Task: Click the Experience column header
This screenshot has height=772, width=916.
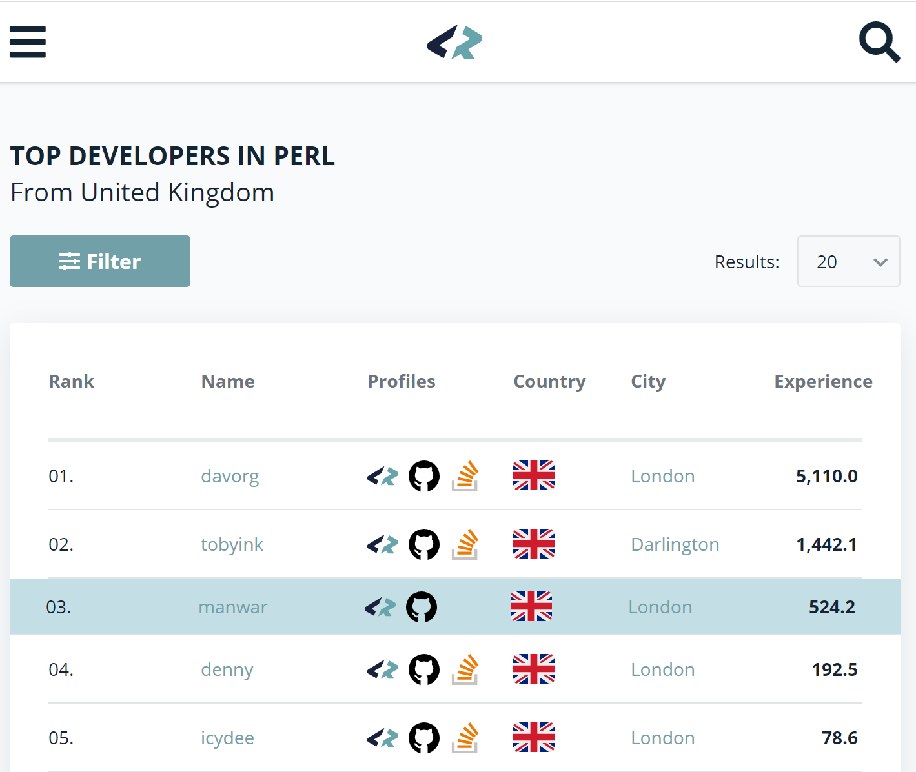Action: pyautogui.click(x=823, y=382)
